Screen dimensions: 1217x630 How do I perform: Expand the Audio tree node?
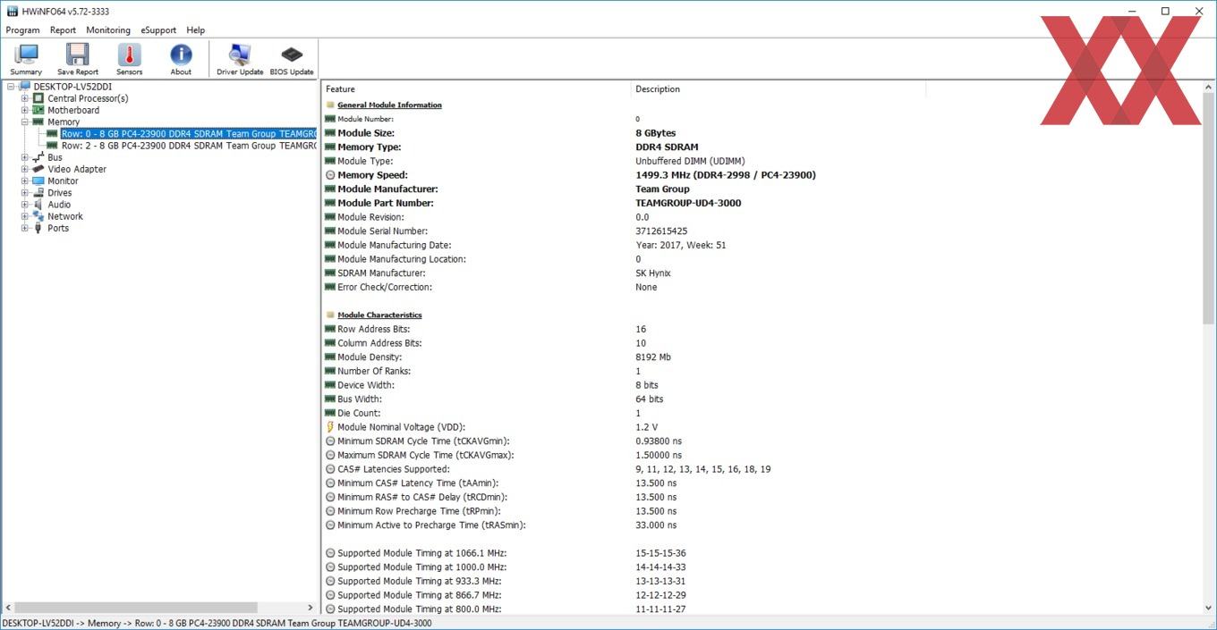(25, 205)
